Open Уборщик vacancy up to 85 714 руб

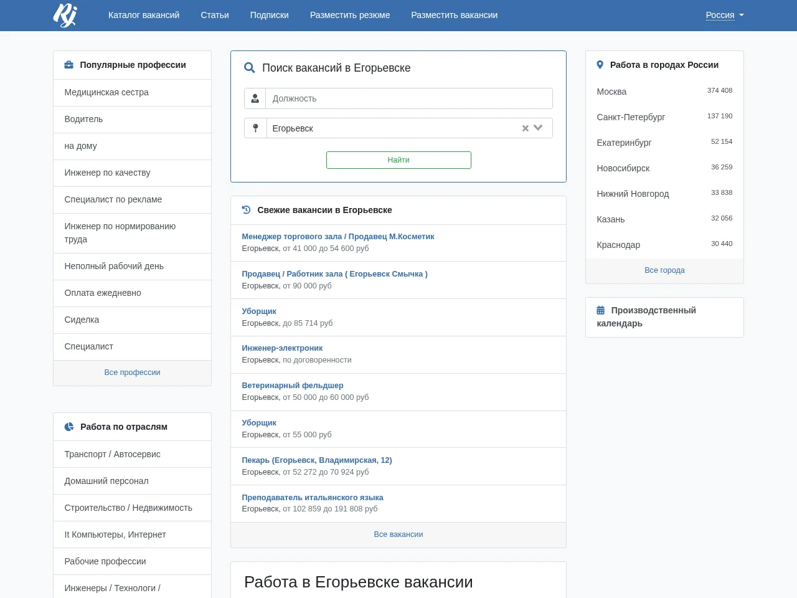pyautogui.click(x=259, y=311)
